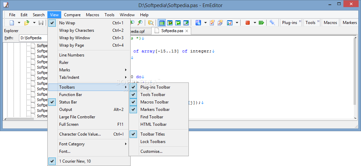Select Wrap by Window menu item

[x=89, y=38]
